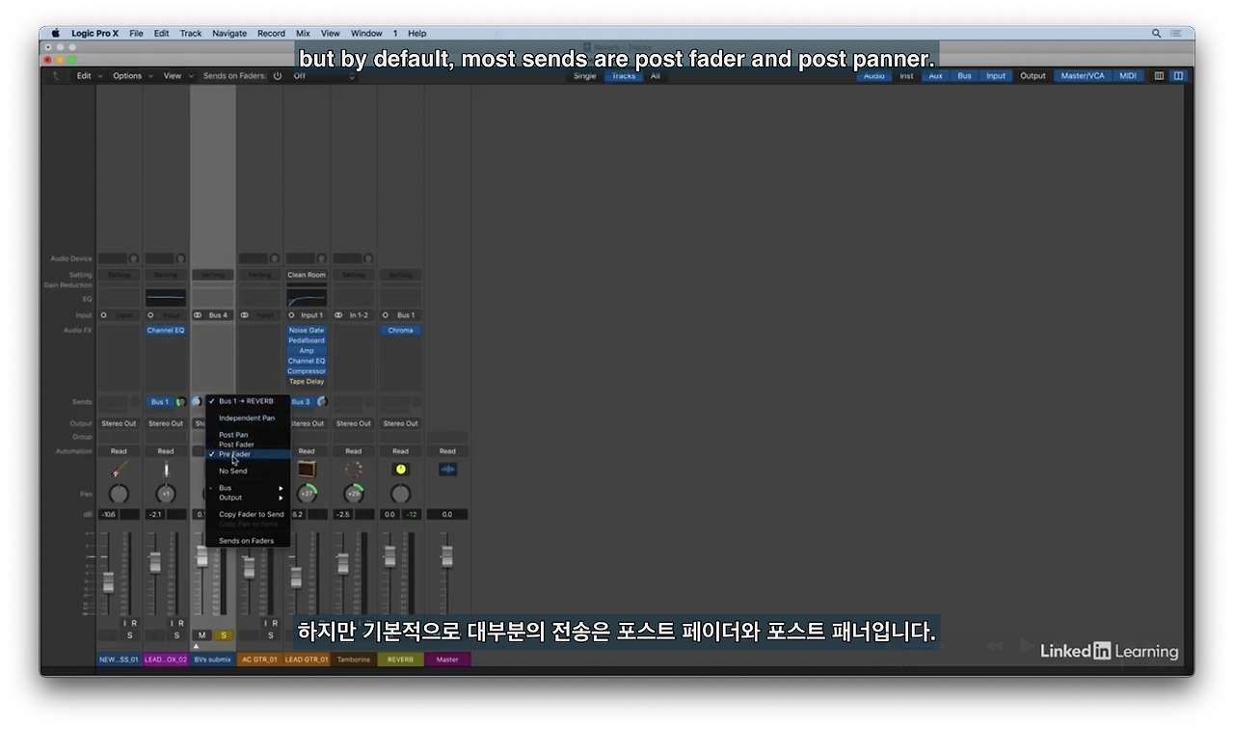Solo the NEW...SS_01 channel

point(129,635)
